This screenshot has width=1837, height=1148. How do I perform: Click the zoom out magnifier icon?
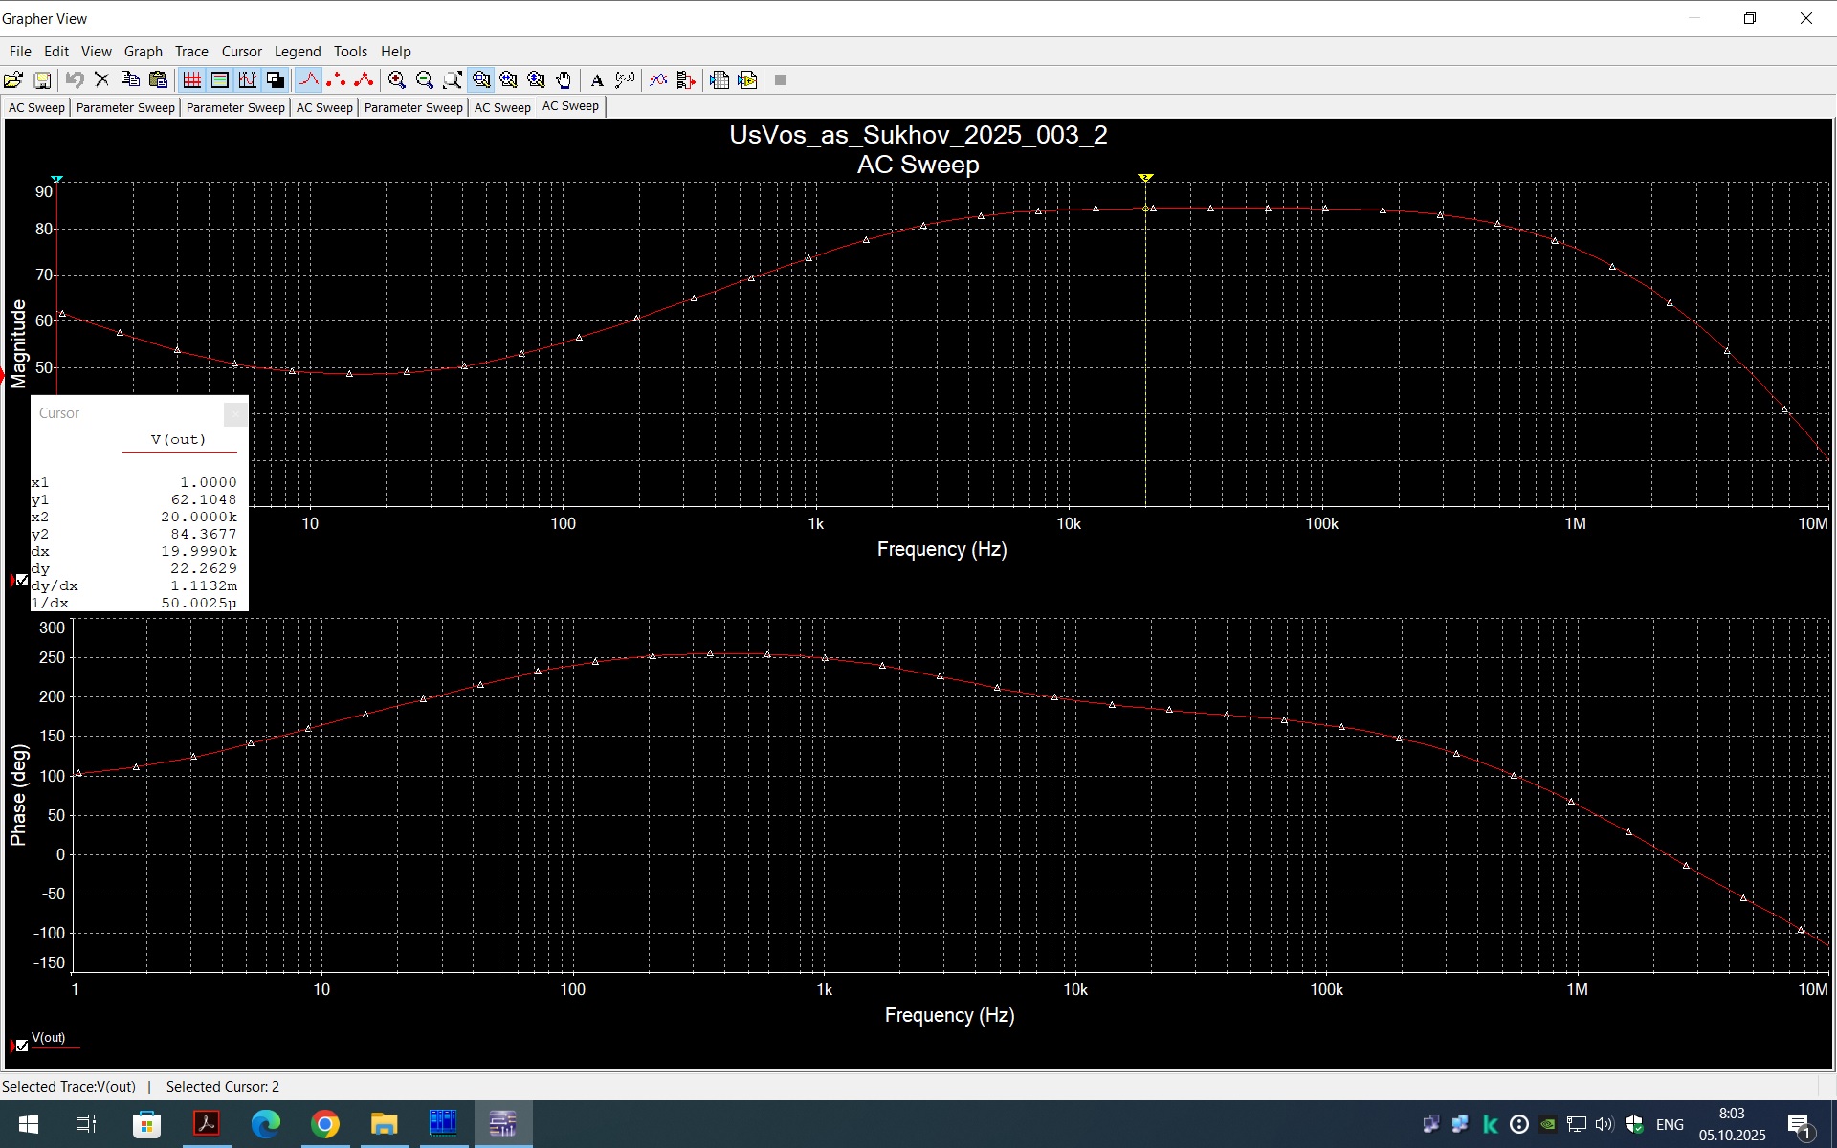425,80
